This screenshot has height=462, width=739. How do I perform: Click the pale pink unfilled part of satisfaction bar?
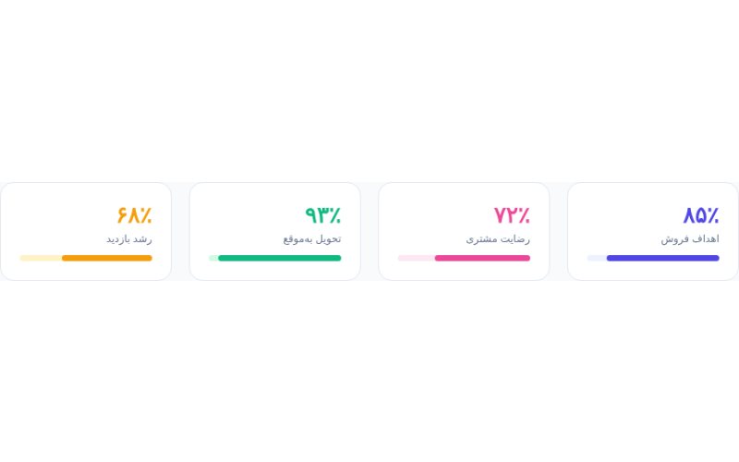point(417,258)
